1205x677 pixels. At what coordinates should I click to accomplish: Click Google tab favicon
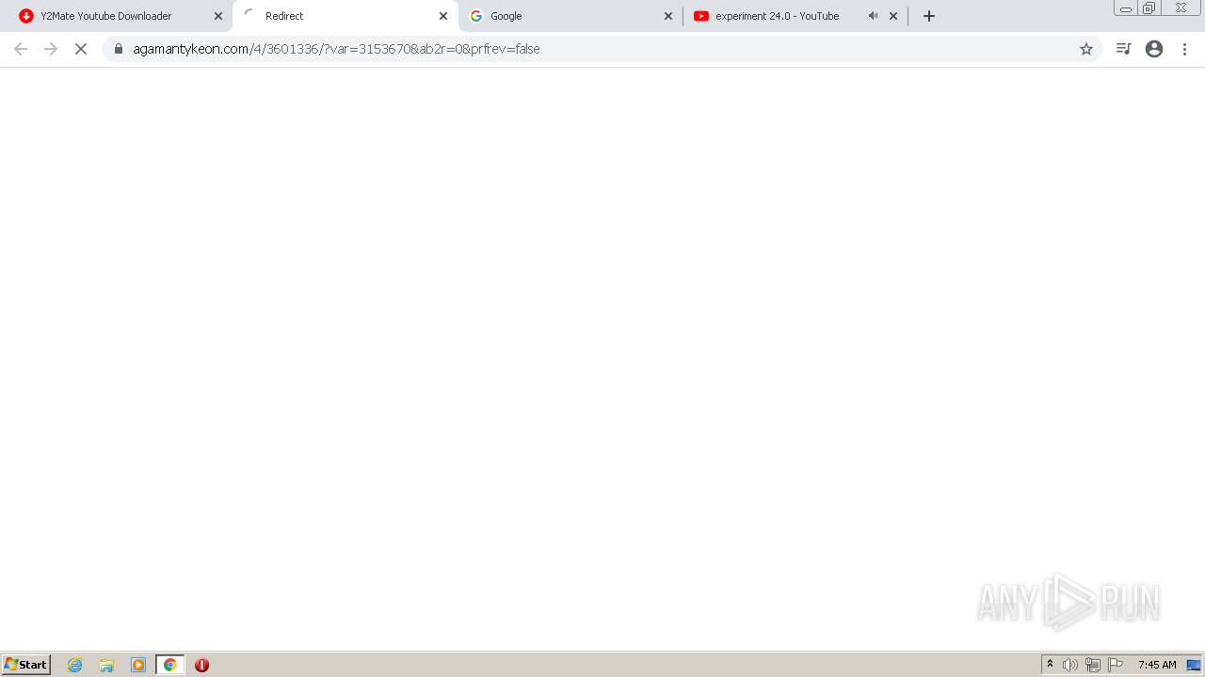(x=476, y=16)
